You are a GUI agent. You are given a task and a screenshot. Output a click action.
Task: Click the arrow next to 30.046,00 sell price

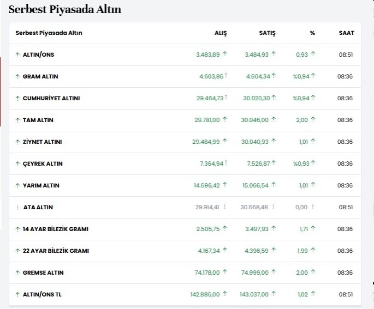click(x=274, y=120)
